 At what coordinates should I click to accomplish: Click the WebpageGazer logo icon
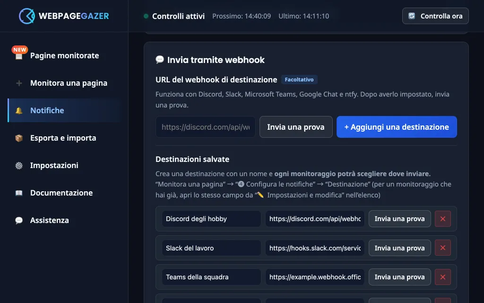tap(27, 16)
